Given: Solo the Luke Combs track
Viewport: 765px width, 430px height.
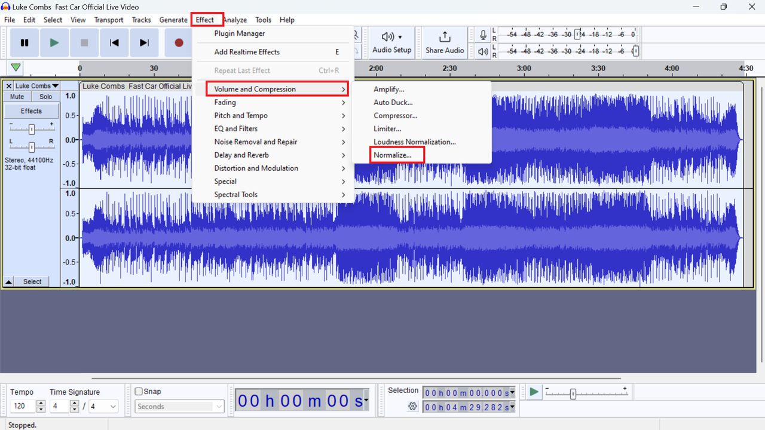Looking at the screenshot, I should coord(45,96).
